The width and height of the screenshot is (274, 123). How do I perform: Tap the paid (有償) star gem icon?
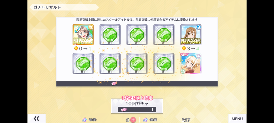tap(85, 120)
